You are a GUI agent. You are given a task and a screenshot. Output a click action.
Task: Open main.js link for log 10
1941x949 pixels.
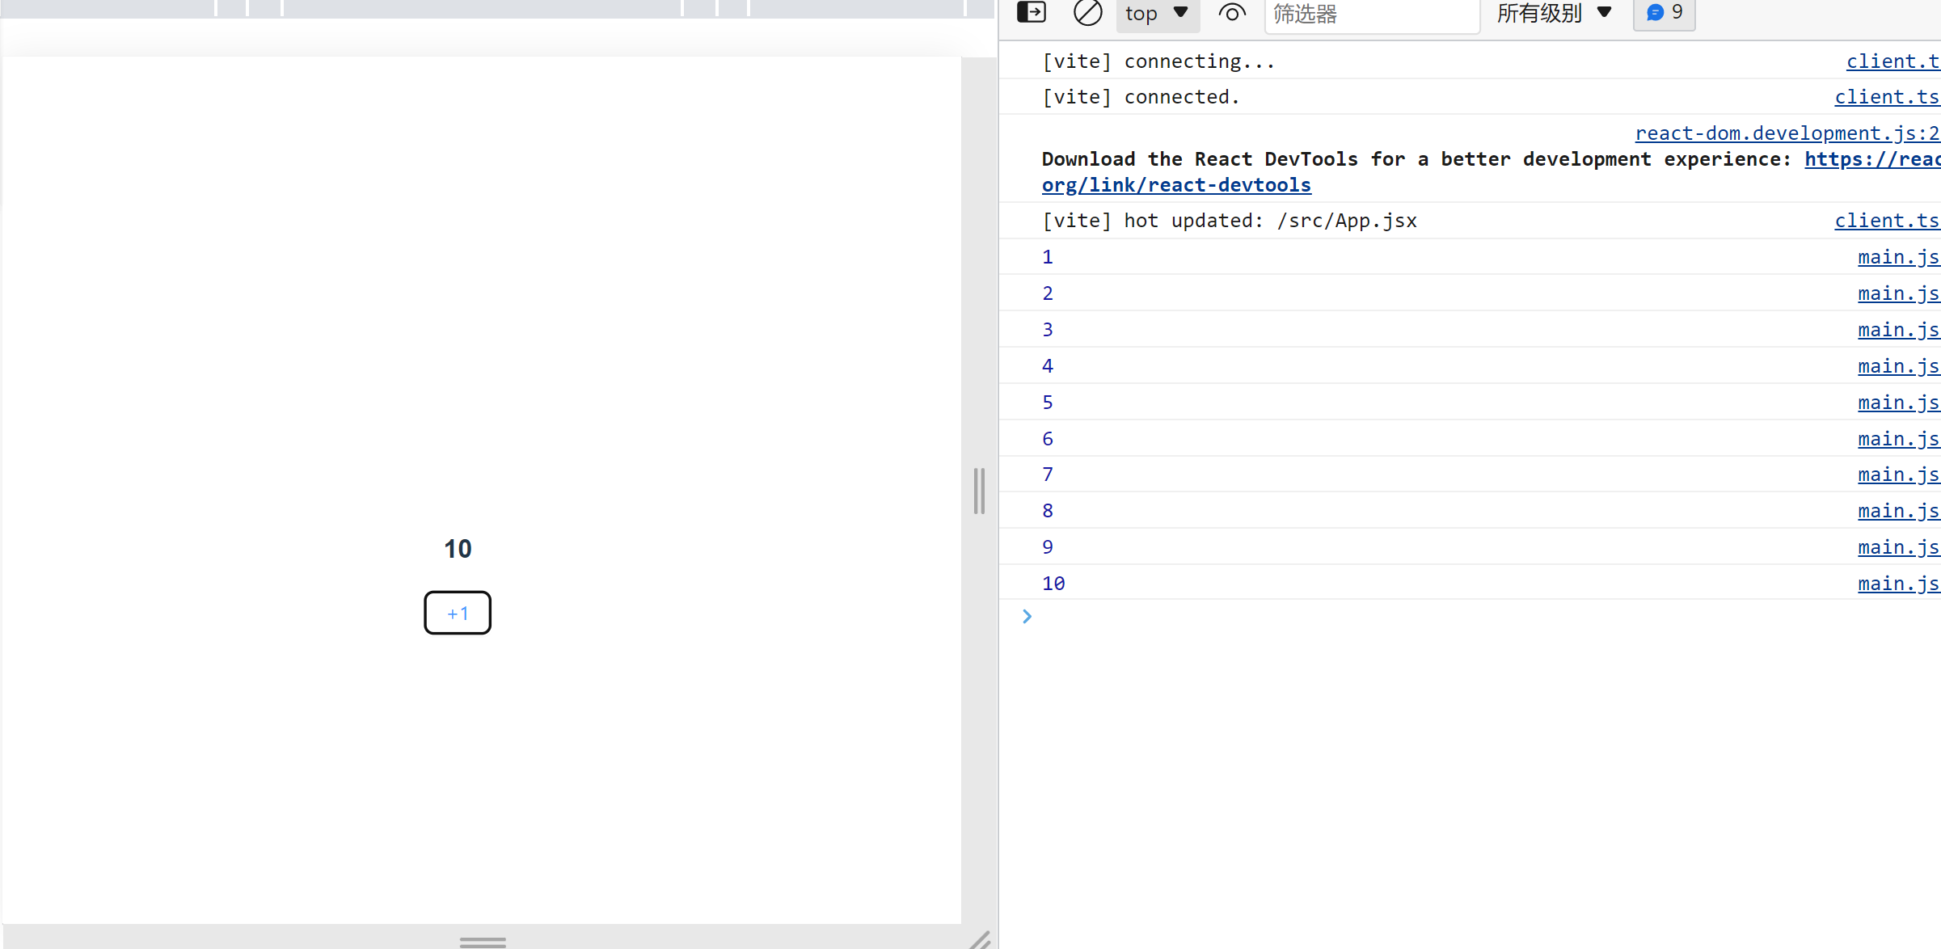pyautogui.click(x=1899, y=584)
